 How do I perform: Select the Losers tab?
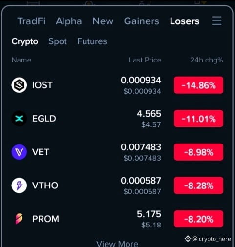coord(185,21)
